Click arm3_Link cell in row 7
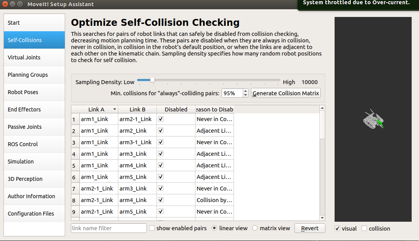 pos(137,189)
